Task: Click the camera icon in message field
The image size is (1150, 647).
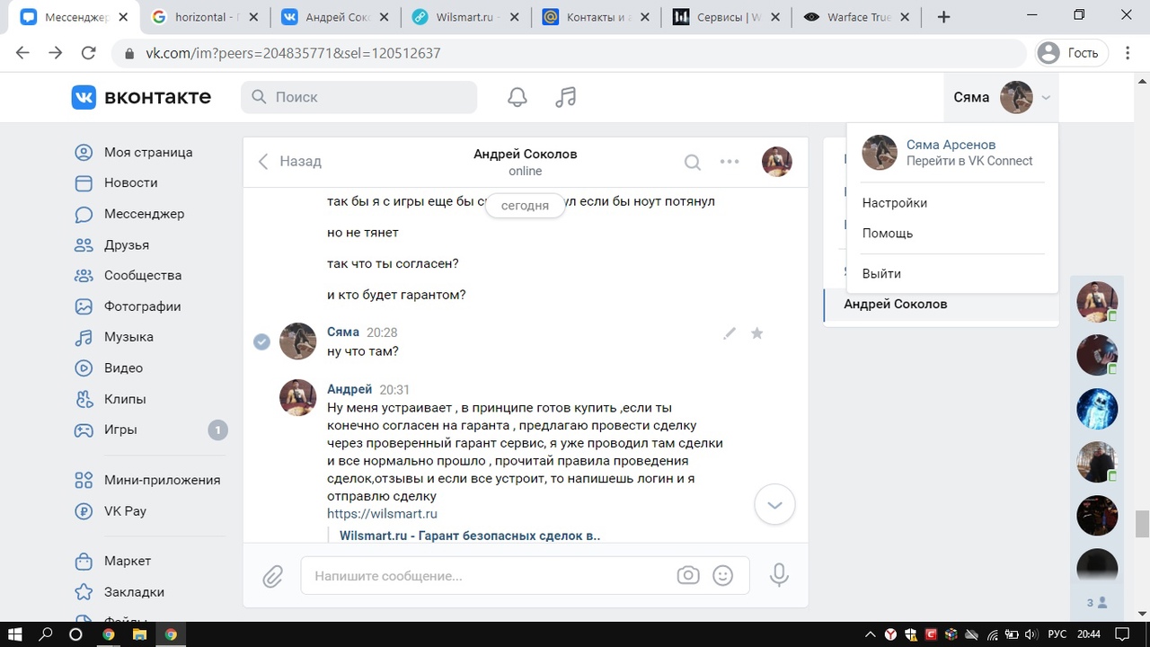Action: [688, 575]
